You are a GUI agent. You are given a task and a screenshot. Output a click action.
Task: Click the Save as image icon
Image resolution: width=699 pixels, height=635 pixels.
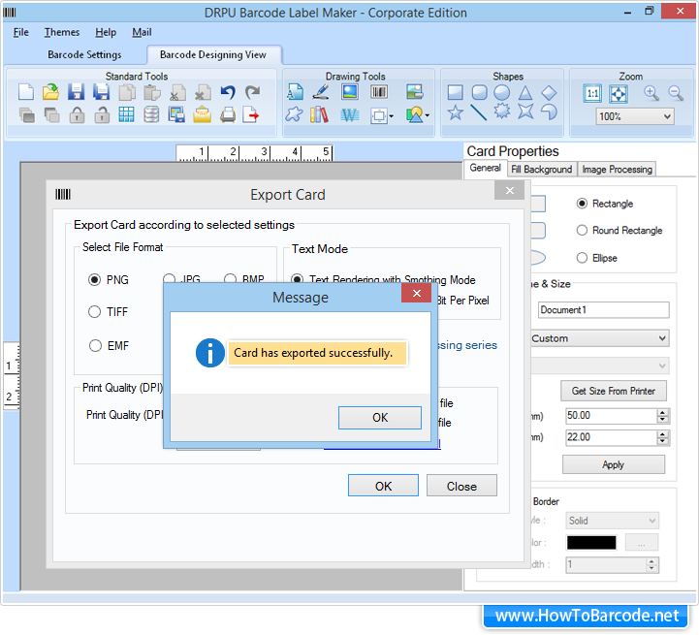pyautogui.click(x=176, y=115)
